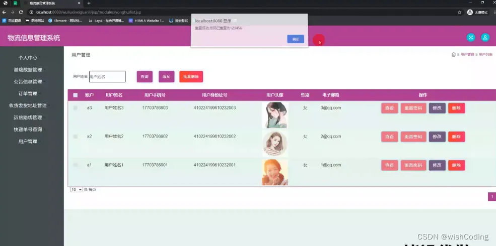Expand 快递单号查询 sidebar menu
Viewport: 496px width, 246px height.
point(28,130)
